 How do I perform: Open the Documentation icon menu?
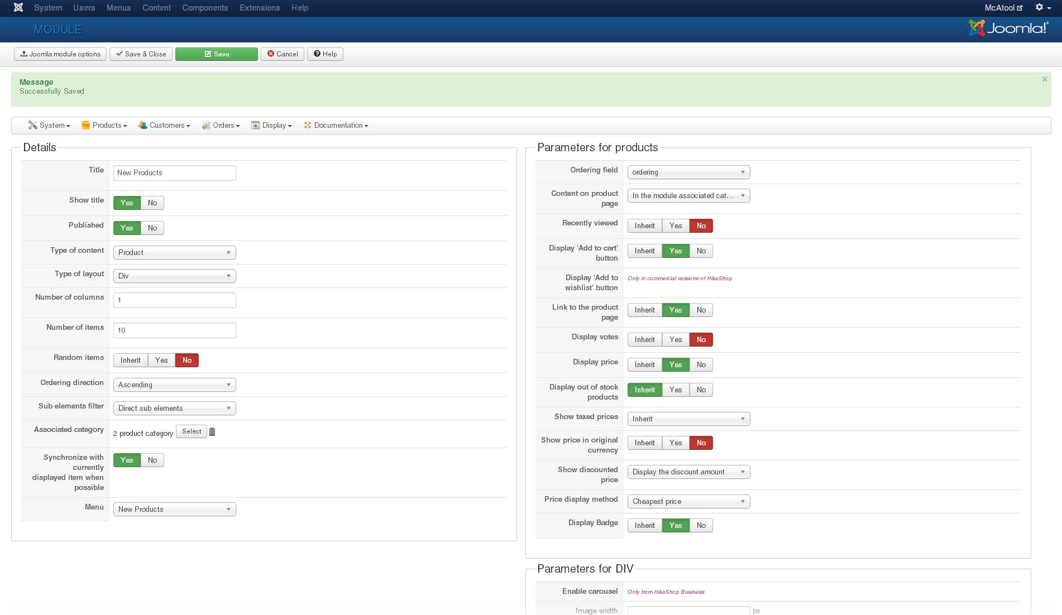point(336,126)
